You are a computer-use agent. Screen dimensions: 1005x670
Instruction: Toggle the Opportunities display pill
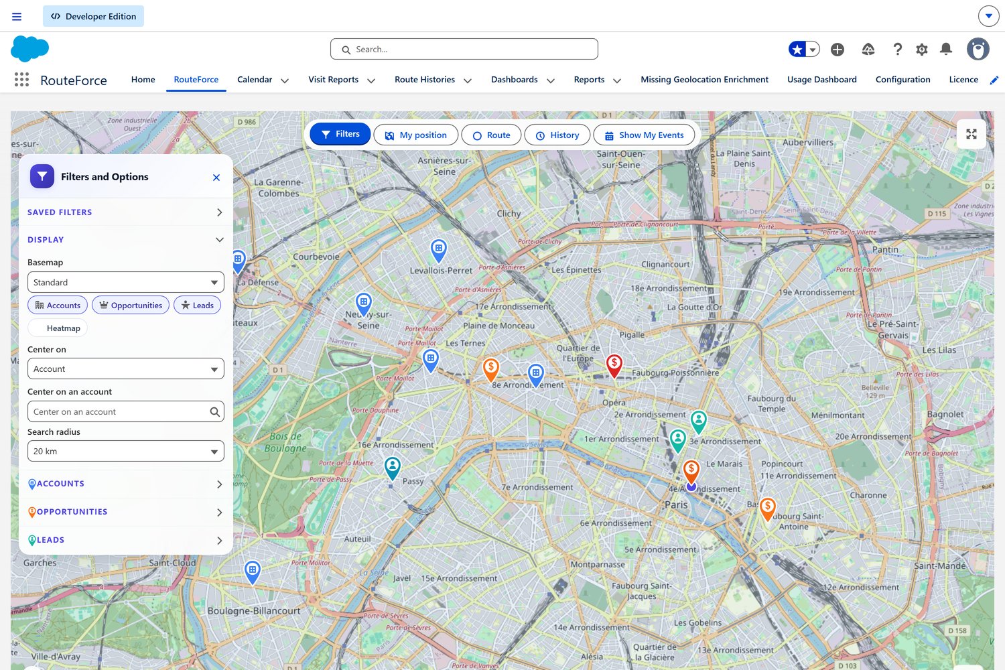pyautogui.click(x=131, y=306)
